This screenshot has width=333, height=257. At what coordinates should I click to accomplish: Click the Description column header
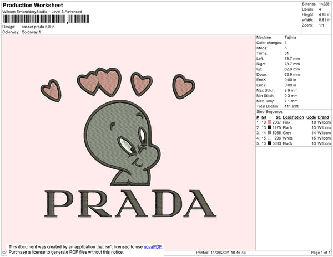[293, 117]
